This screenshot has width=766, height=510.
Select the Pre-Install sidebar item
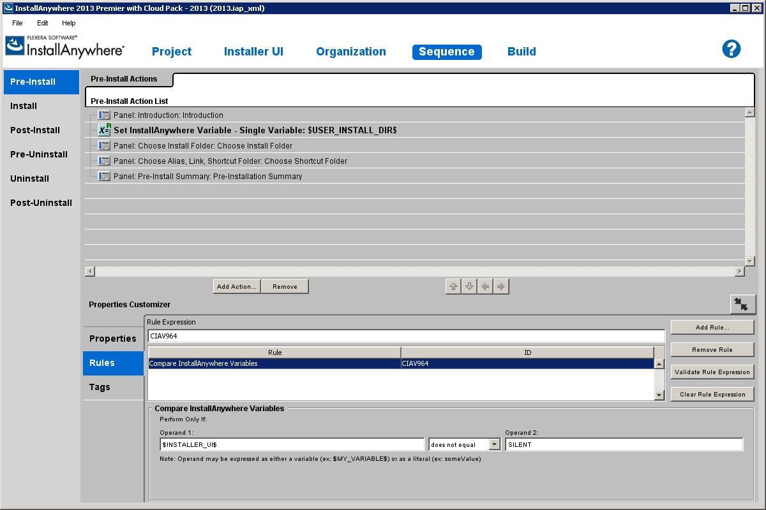click(41, 82)
